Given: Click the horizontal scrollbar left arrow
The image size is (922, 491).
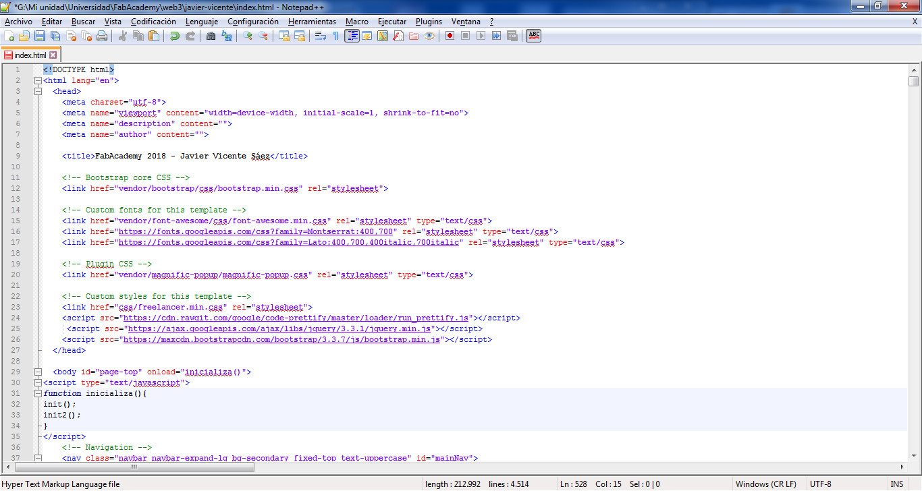Looking at the screenshot, I should tap(7, 467).
